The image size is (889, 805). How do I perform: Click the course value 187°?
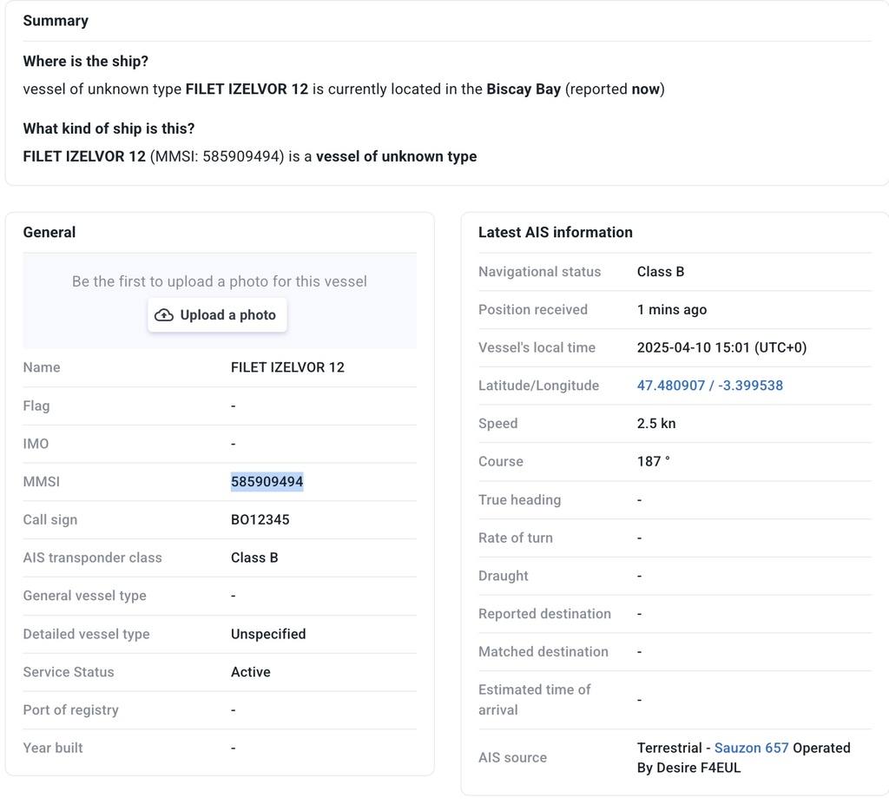point(653,461)
